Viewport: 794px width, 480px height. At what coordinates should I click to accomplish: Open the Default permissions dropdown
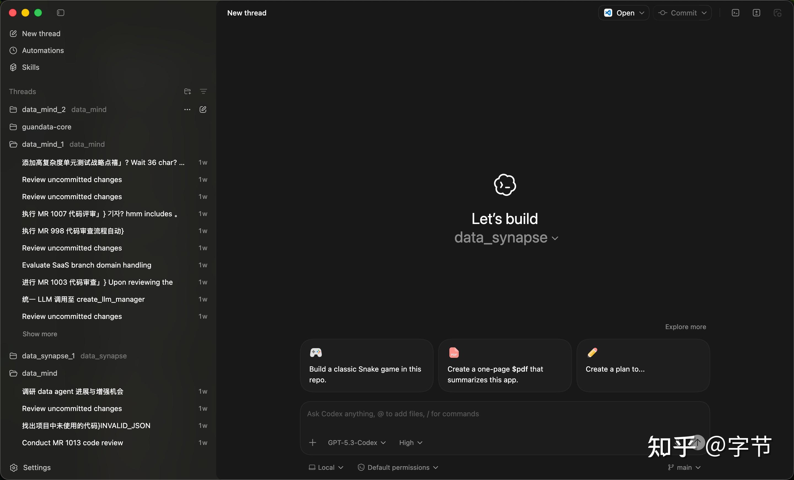point(398,467)
